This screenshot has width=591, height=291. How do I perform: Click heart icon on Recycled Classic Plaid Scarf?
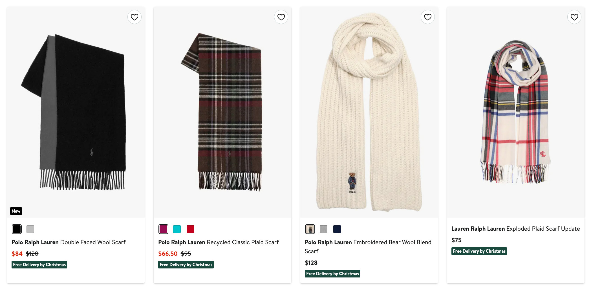[281, 17]
